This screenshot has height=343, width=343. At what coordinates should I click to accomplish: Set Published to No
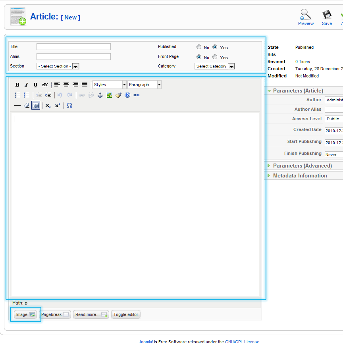click(199, 47)
